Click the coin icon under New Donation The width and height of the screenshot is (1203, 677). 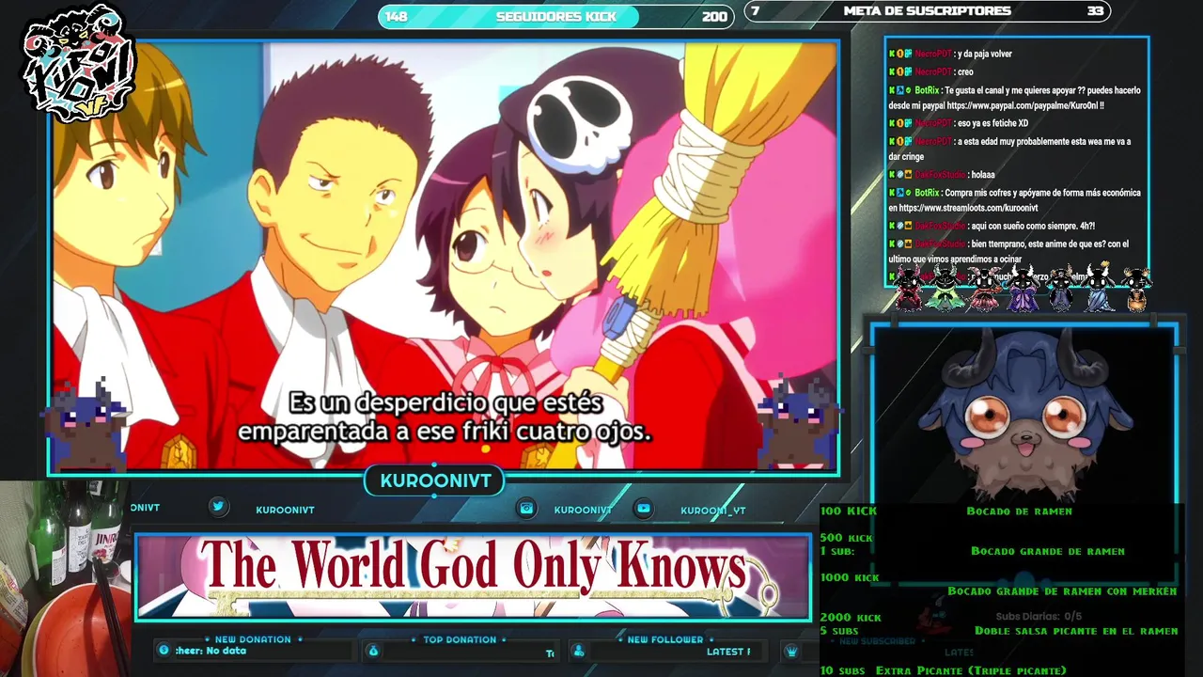pos(164,651)
